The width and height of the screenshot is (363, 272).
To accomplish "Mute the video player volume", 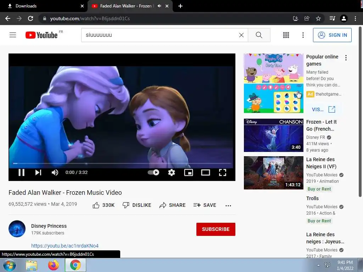I will (55, 172).
